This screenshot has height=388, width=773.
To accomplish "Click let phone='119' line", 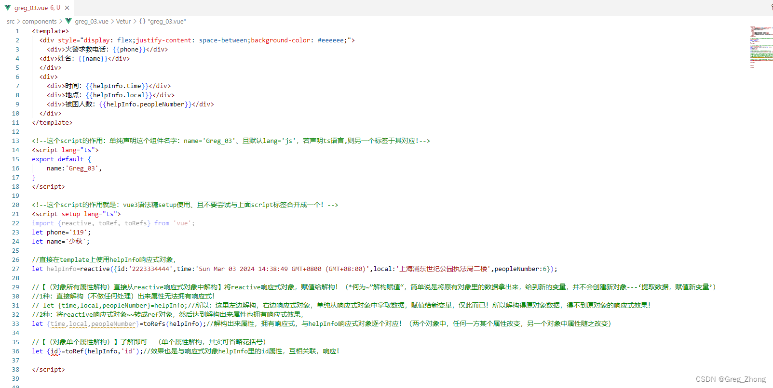I will click(61, 233).
